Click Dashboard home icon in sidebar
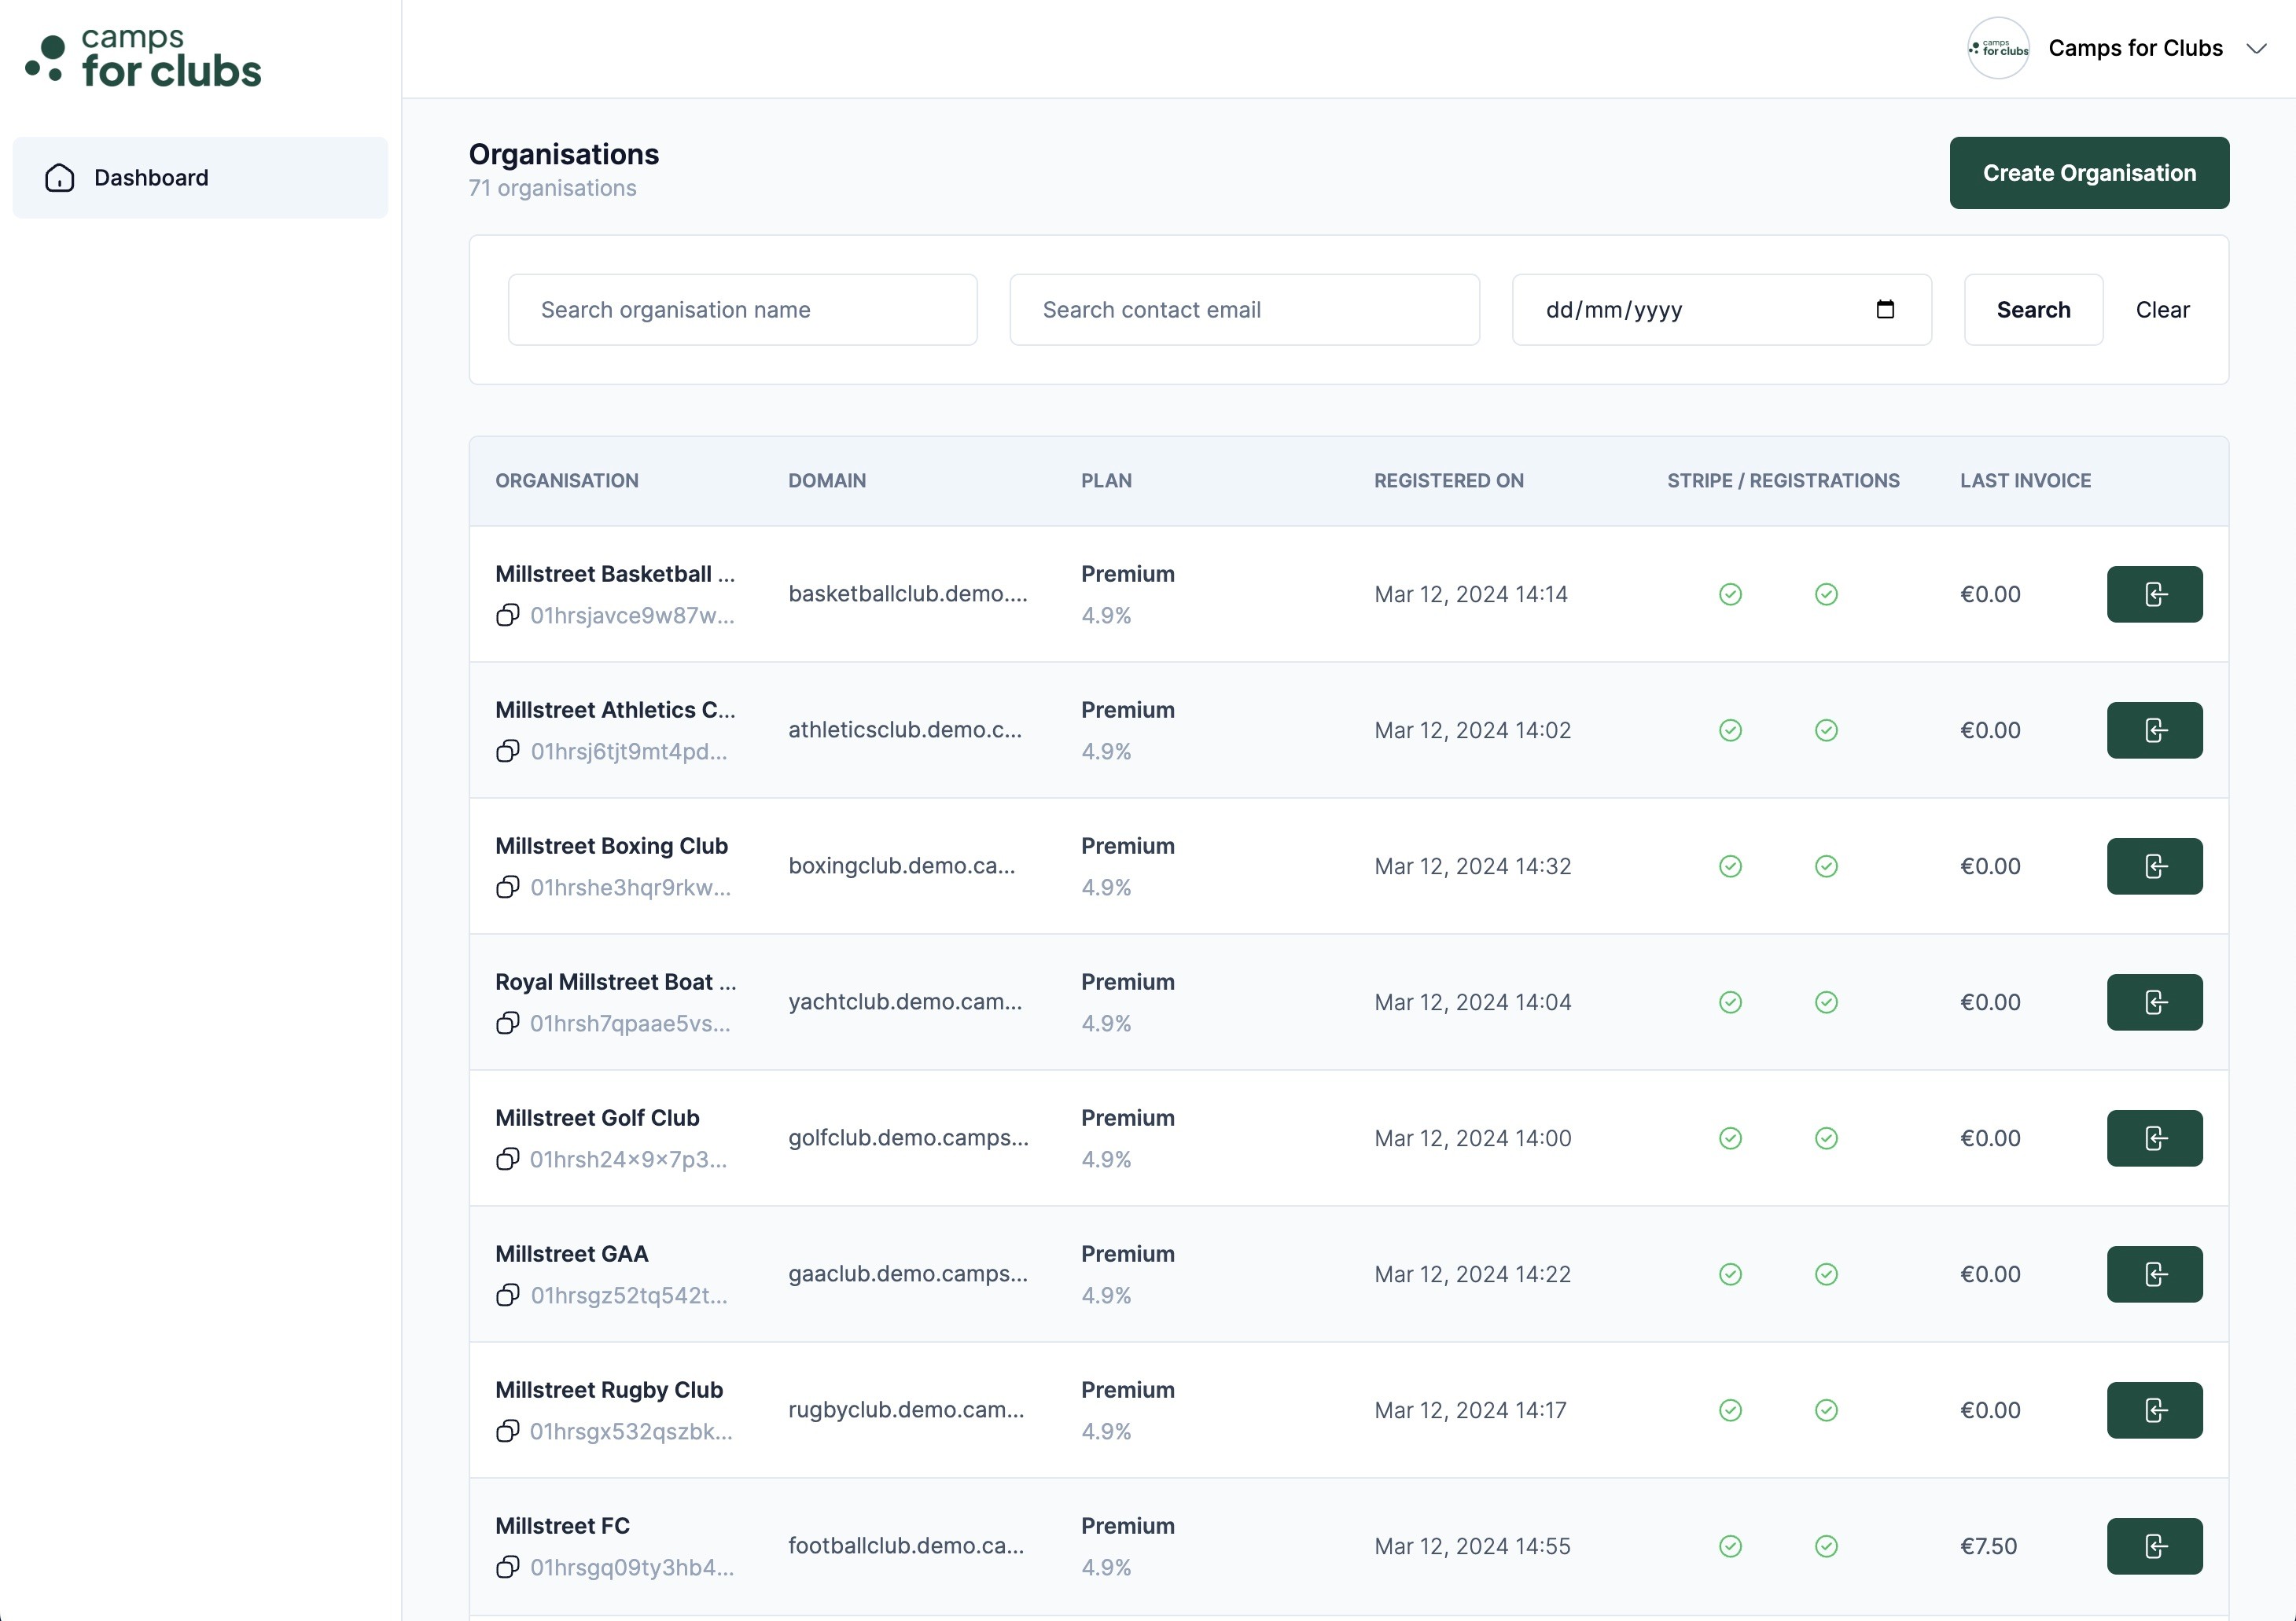2296x1621 pixels. [x=60, y=178]
